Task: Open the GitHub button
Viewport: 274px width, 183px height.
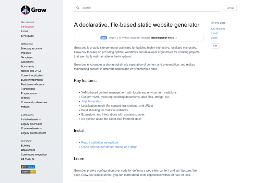Action: click(x=230, y=8)
